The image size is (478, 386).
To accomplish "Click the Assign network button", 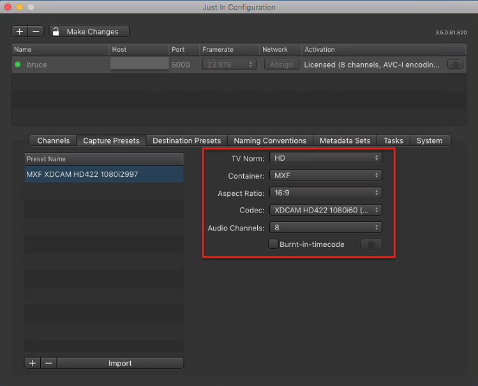I will click(281, 64).
